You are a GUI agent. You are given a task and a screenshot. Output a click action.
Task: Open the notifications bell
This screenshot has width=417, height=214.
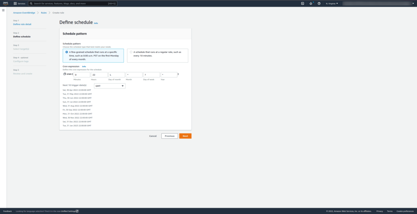(311, 3)
